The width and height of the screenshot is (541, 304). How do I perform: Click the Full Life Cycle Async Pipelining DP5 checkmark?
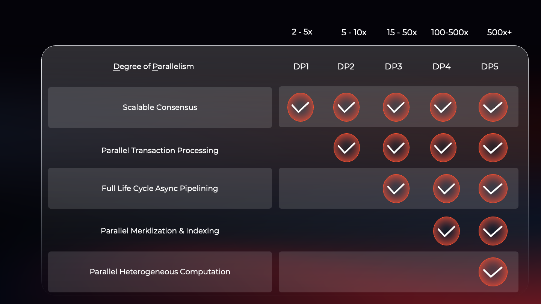pos(493,188)
